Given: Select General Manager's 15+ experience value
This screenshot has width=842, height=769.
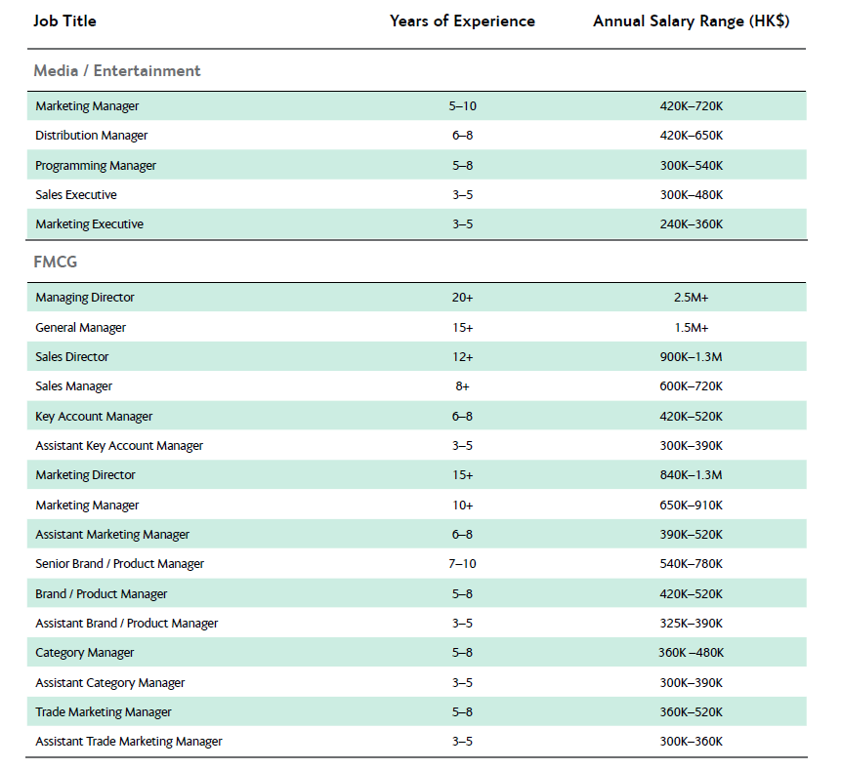Looking at the screenshot, I should tap(462, 327).
